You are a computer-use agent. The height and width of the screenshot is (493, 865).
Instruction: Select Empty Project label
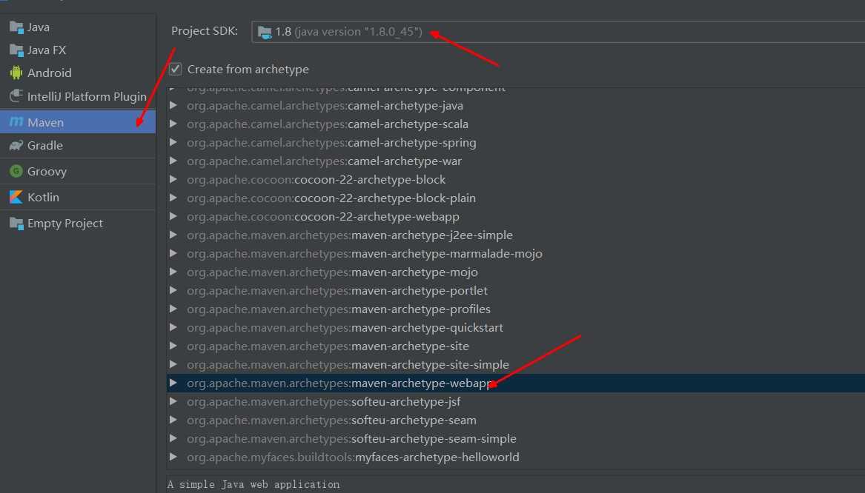coord(65,223)
